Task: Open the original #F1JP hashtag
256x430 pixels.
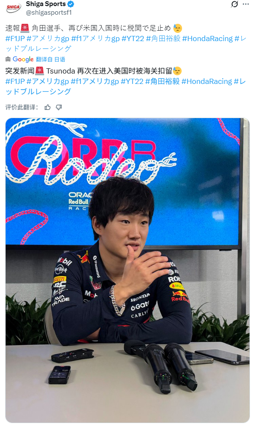Action: (x=15, y=39)
